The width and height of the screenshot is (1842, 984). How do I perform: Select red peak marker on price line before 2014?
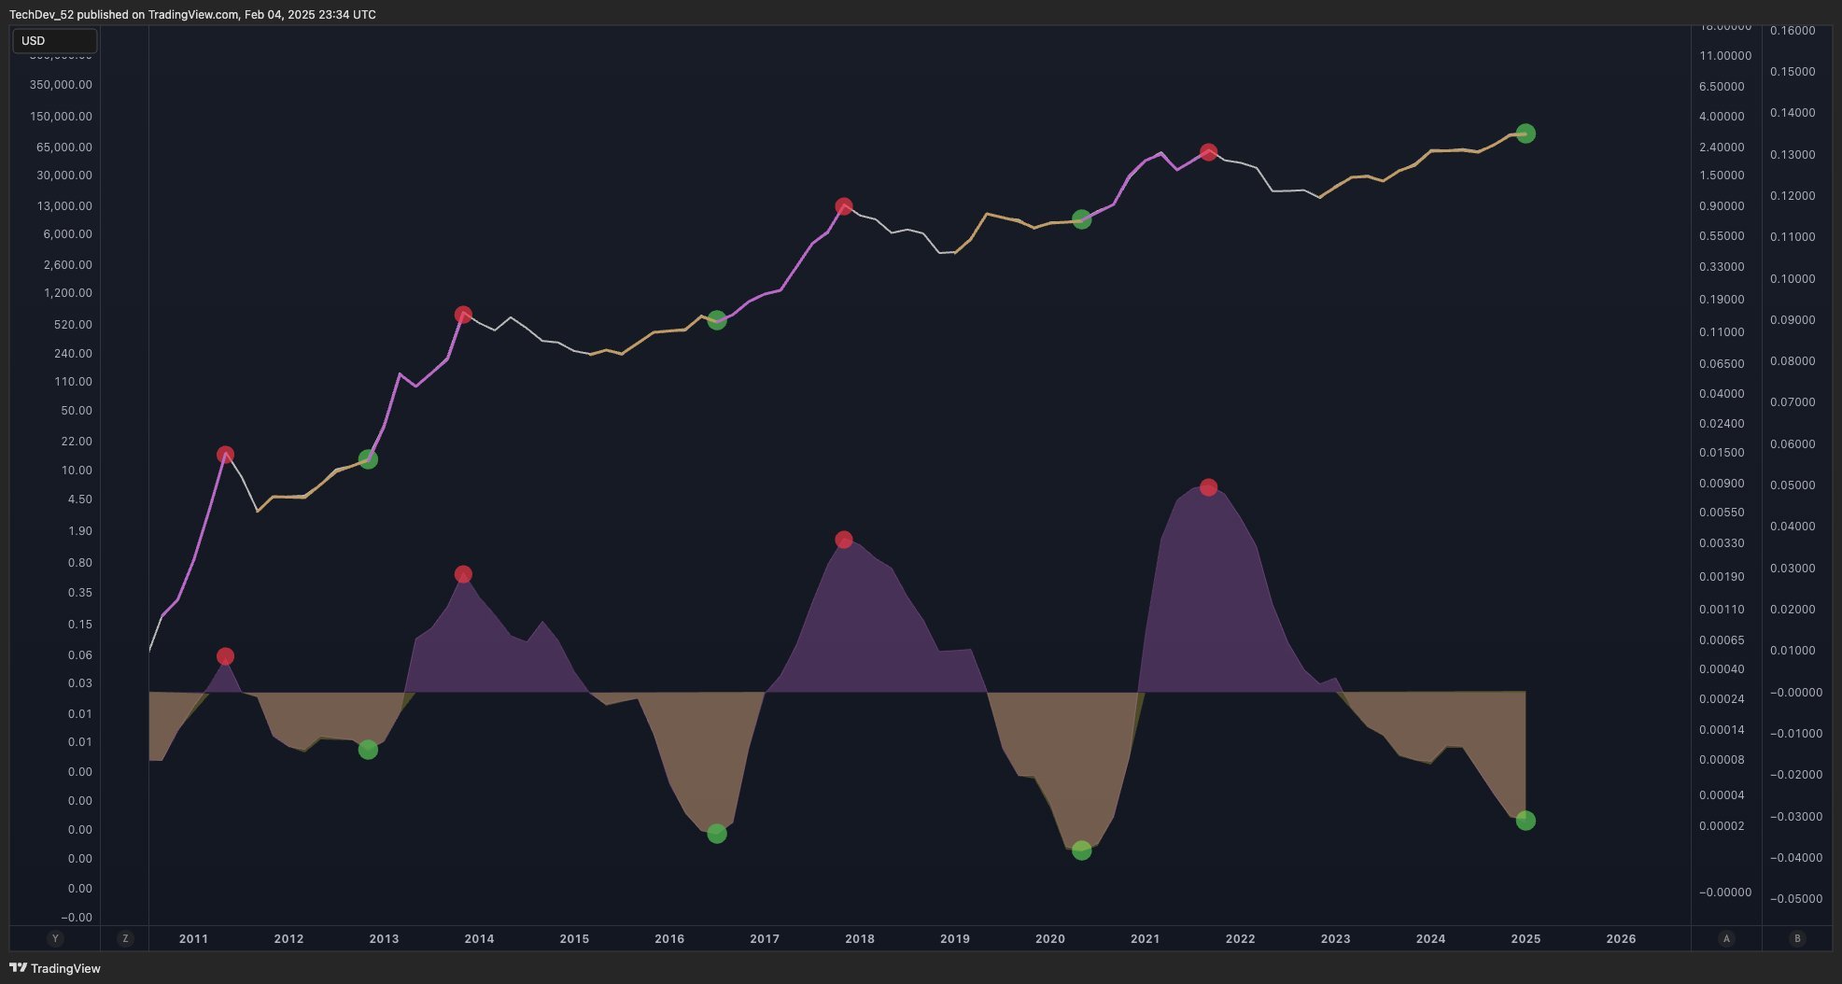[463, 315]
